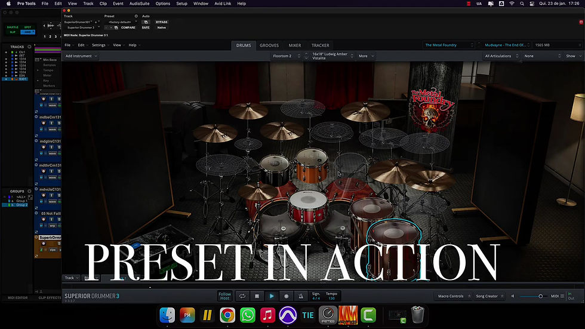Open the plugin Help menu
This screenshot has height=329, width=585.
(134, 45)
